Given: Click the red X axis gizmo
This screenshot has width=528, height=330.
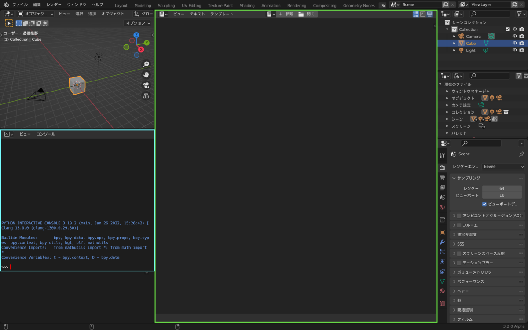Looking at the screenshot, I should (x=141, y=50).
